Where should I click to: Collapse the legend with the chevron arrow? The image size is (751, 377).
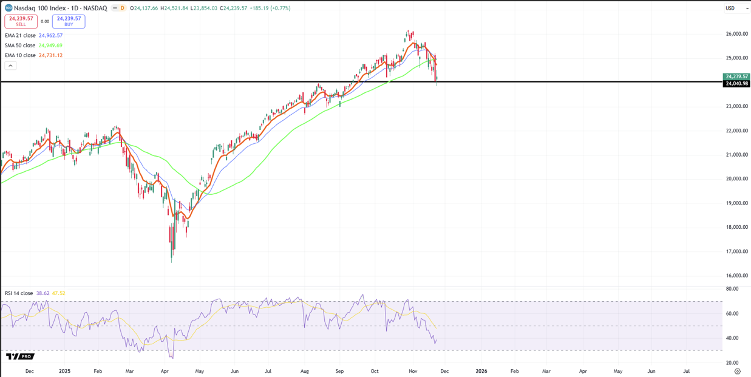(x=10, y=65)
